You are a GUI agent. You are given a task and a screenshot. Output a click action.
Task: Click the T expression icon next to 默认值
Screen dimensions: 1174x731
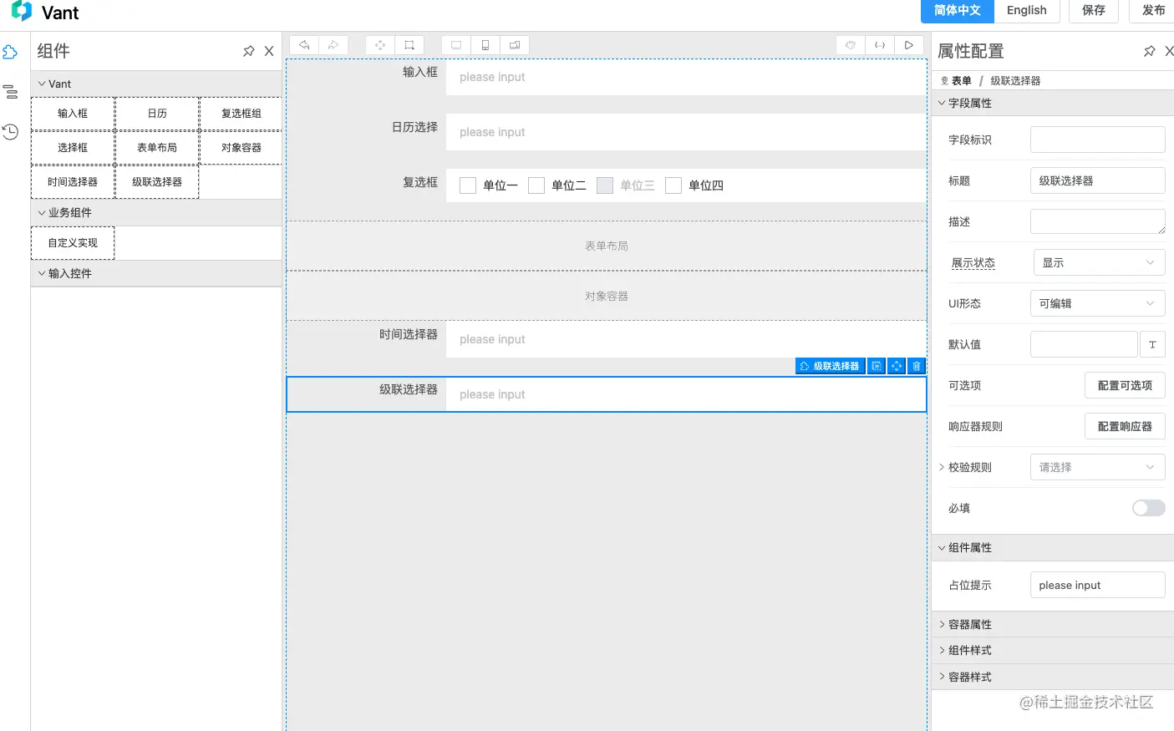tap(1152, 344)
